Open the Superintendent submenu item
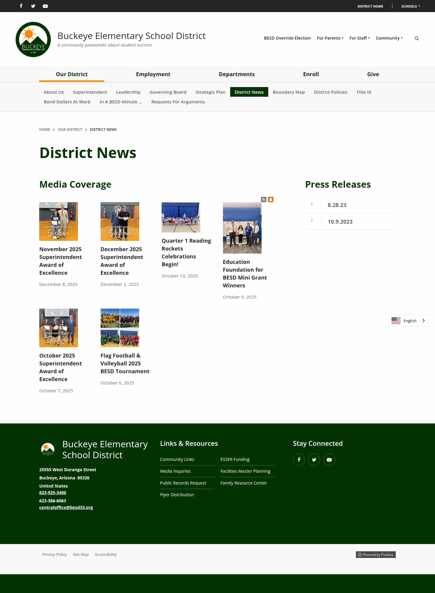435x593 pixels. point(90,92)
